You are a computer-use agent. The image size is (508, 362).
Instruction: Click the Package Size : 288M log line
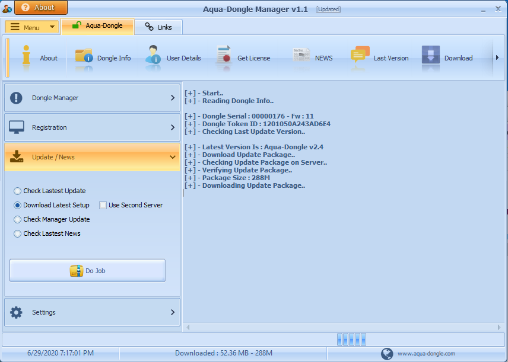[227, 178]
